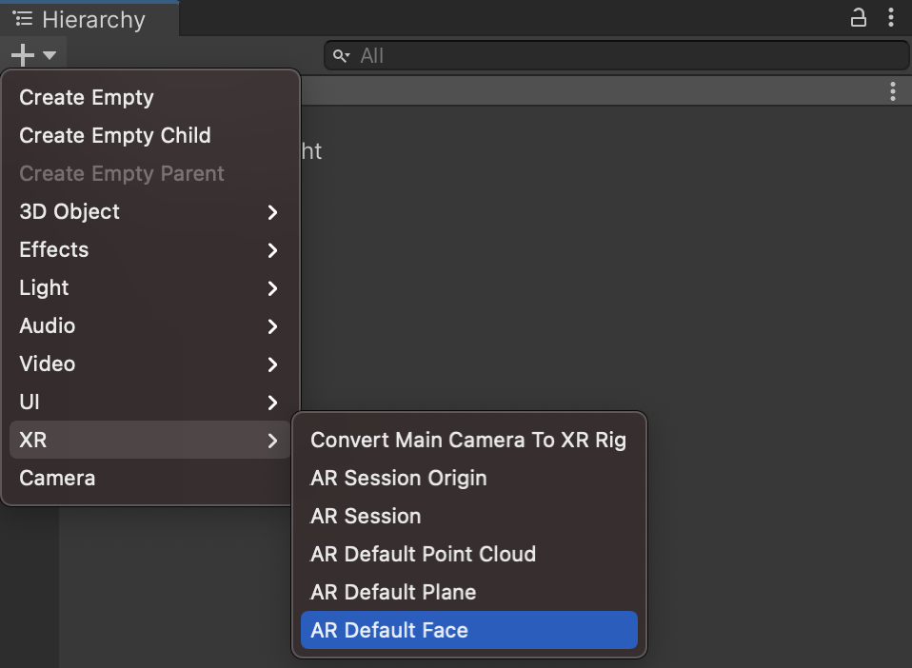Screen dimensions: 912x668
Task: Choose Convert Main Camera To XR Rig
Action: [x=468, y=440]
